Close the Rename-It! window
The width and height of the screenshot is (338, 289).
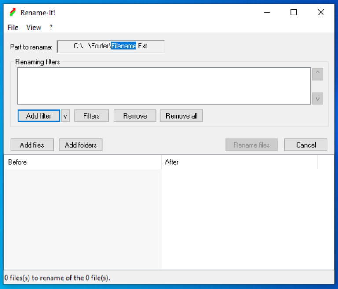(321, 12)
